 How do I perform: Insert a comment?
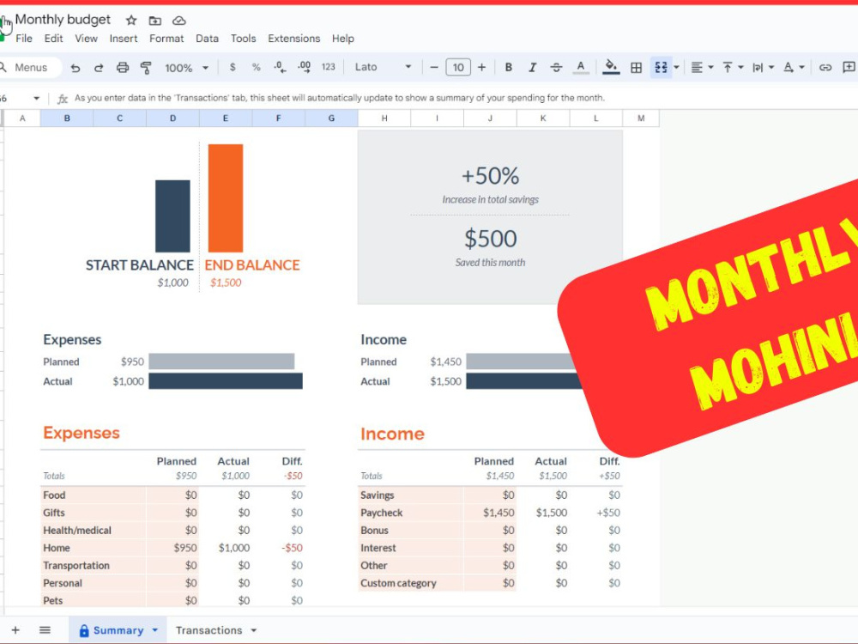coord(849,67)
